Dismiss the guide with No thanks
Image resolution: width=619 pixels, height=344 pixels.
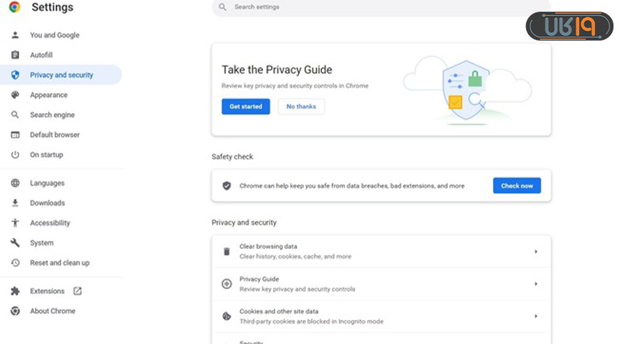[x=301, y=107]
